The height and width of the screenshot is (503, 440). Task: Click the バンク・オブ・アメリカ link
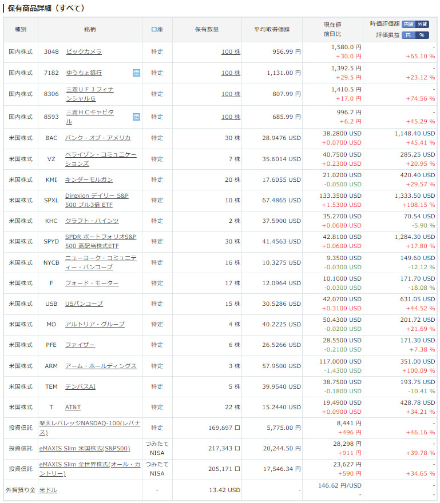(98, 138)
